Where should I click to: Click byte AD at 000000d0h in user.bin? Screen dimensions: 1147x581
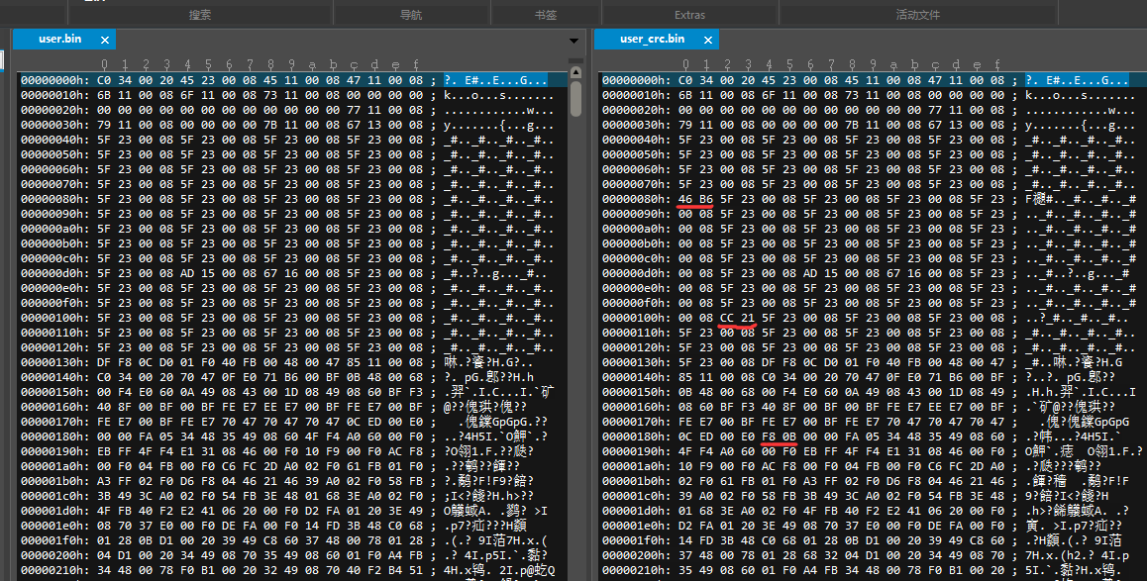187,273
